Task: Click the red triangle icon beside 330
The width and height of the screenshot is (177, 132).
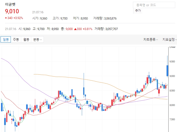Action: point(75,29)
